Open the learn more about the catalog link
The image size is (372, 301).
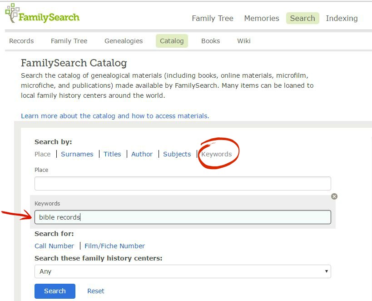115,116
